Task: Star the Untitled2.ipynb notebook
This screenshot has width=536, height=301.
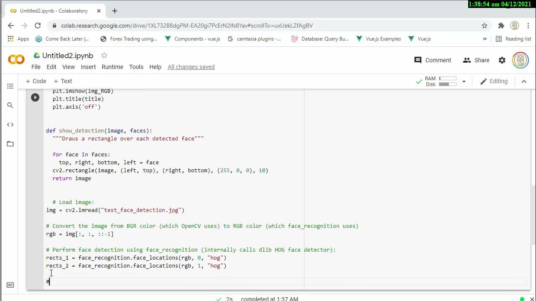Action: point(104,55)
